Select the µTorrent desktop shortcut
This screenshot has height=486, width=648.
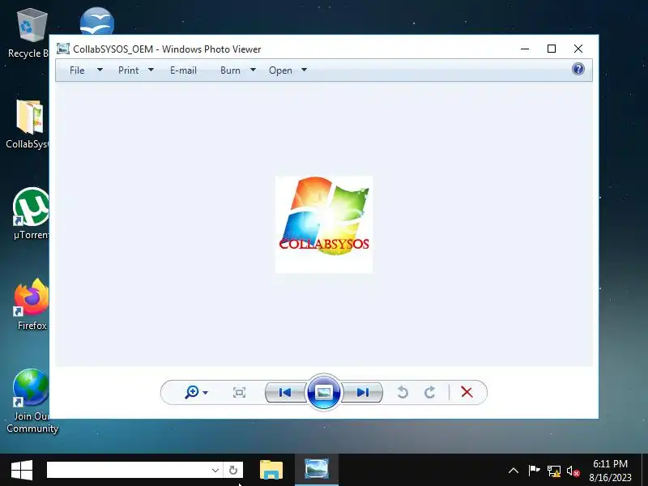coord(31,213)
